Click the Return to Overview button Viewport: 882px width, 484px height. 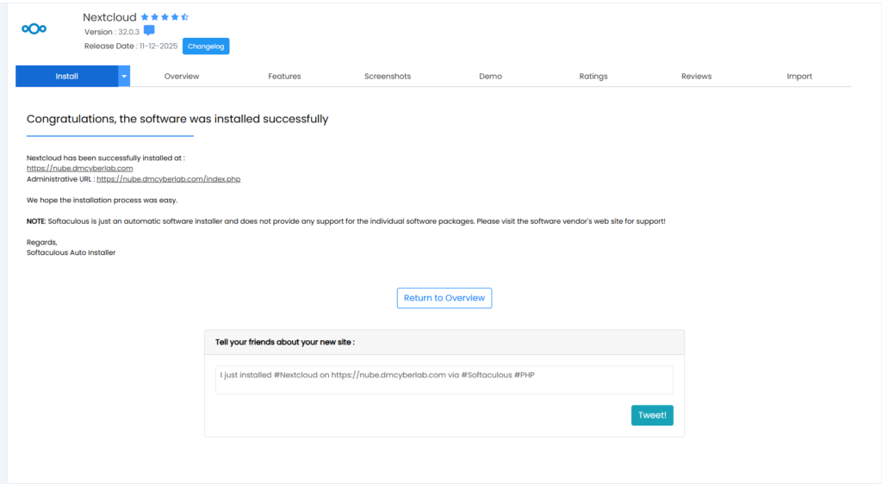pos(444,298)
